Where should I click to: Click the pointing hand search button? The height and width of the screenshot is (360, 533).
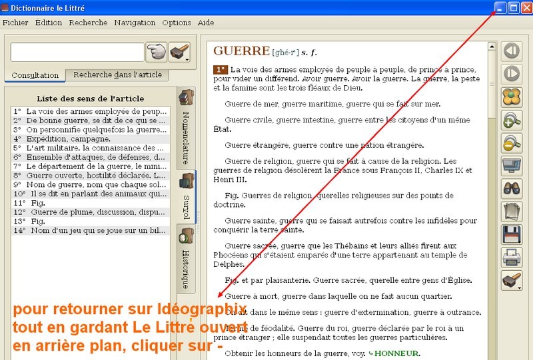[157, 52]
